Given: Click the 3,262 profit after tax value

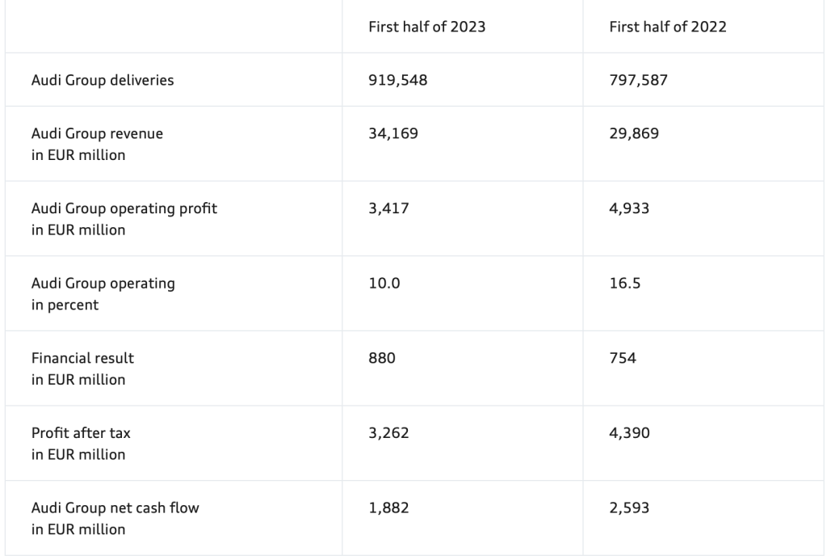Looking at the screenshot, I should [388, 433].
